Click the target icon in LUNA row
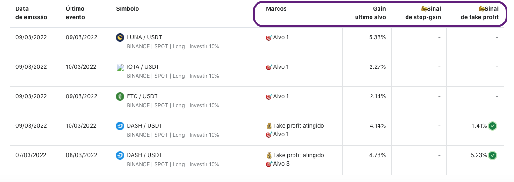 click(x=269, y=38)
